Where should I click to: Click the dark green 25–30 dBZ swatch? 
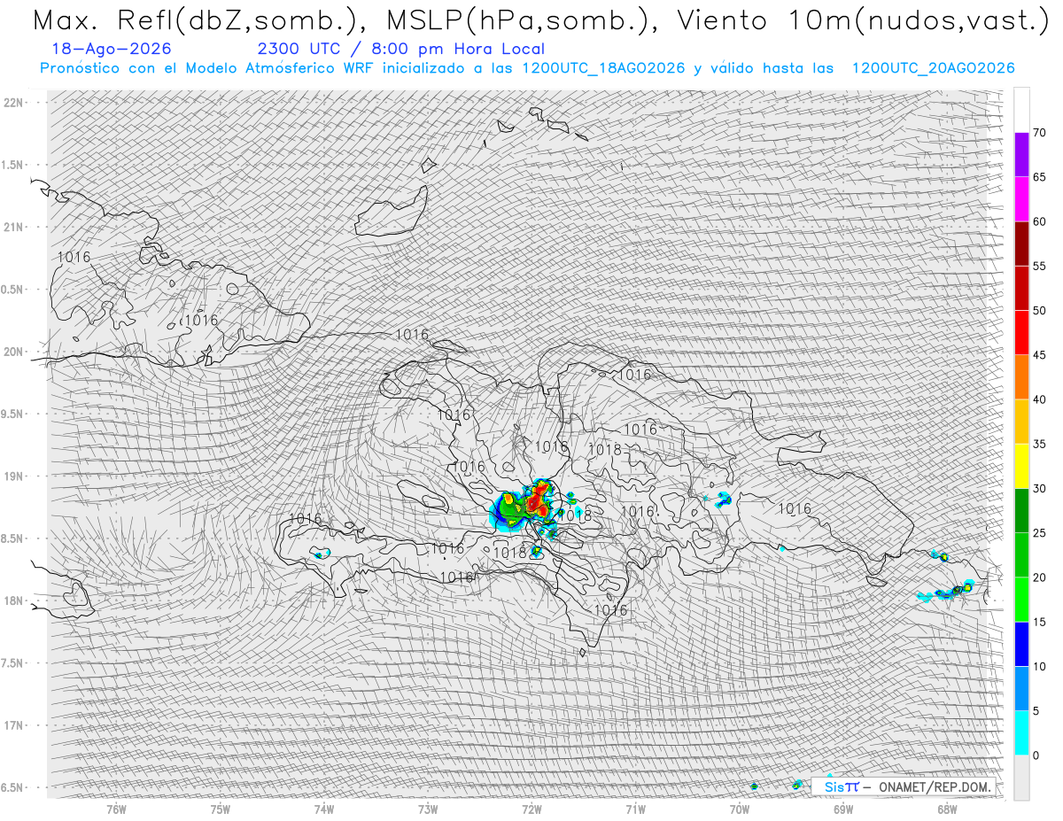pyautogui.click(x=1021, y=510)
